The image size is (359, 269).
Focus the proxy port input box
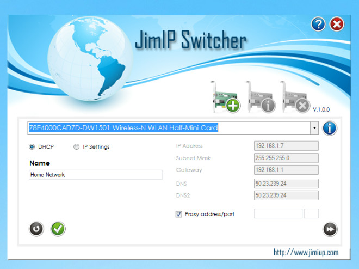click(x=311, y=213)
